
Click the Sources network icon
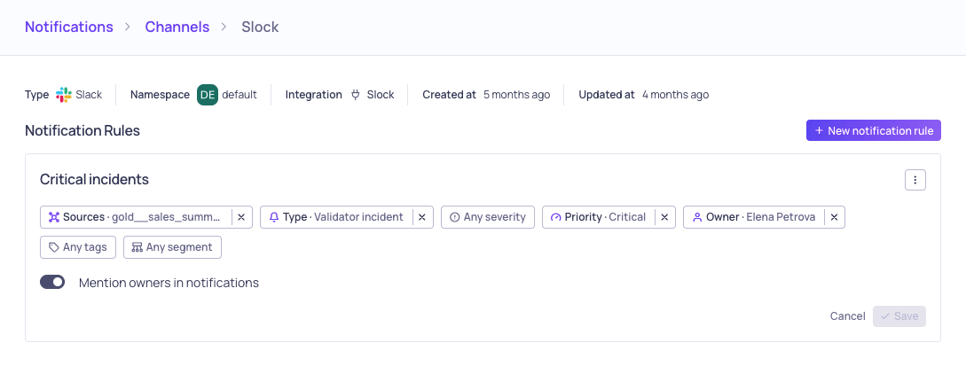[54, 217]
